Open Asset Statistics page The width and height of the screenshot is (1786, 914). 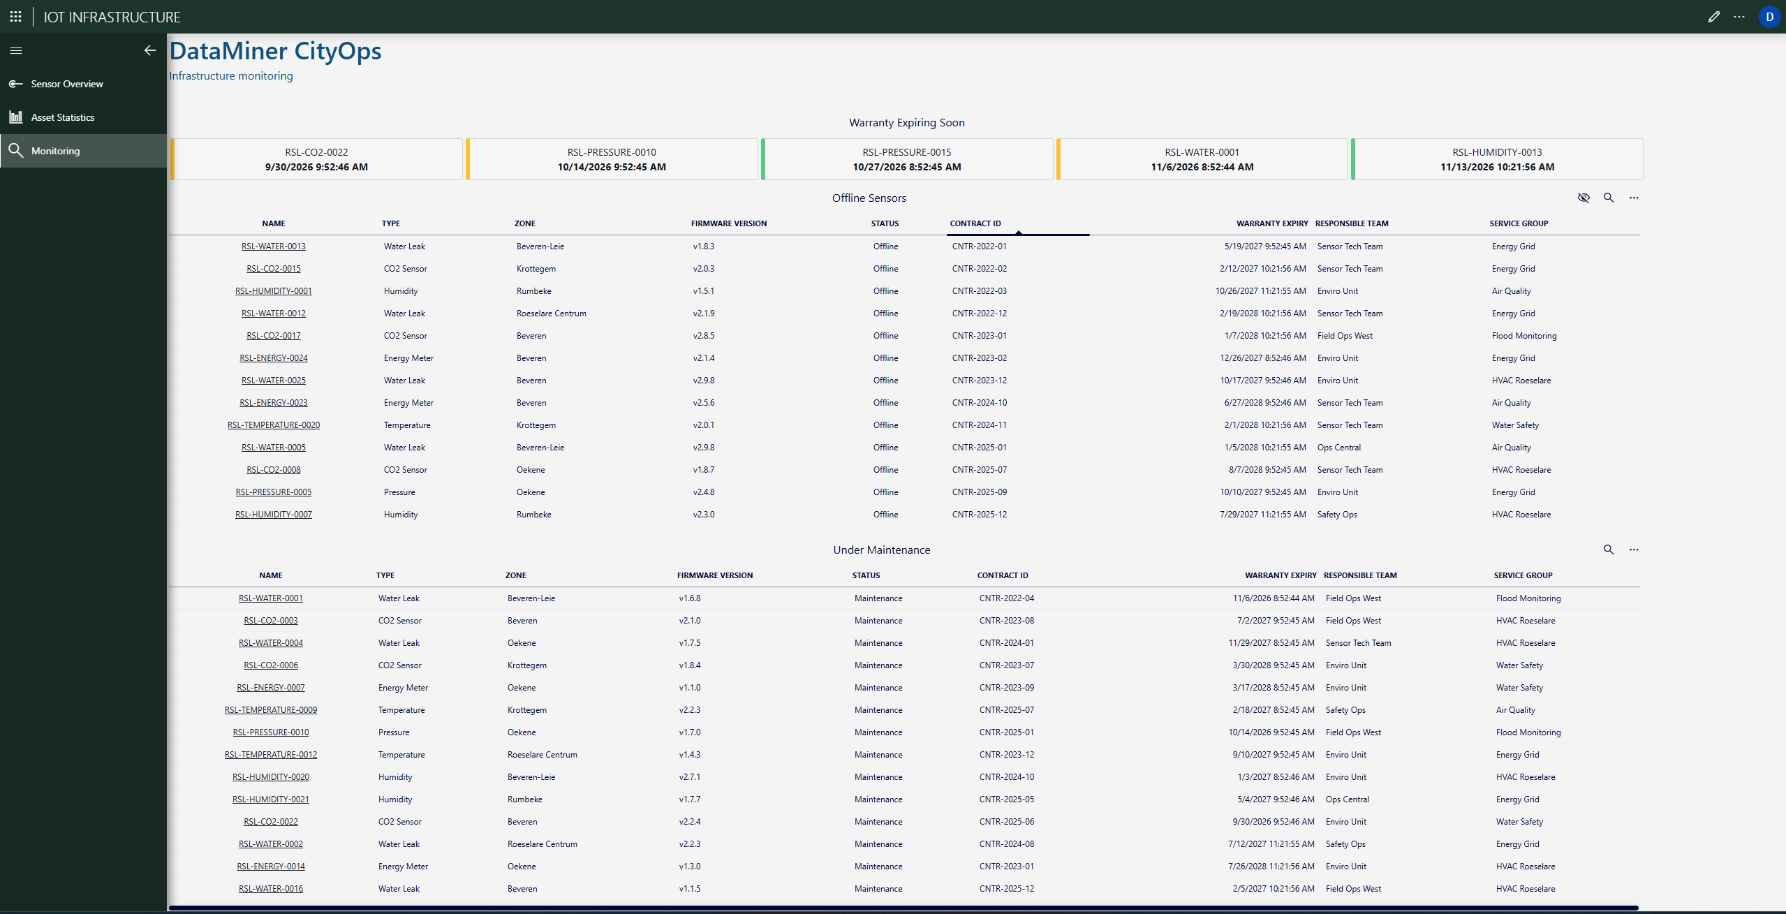point(62,117)
